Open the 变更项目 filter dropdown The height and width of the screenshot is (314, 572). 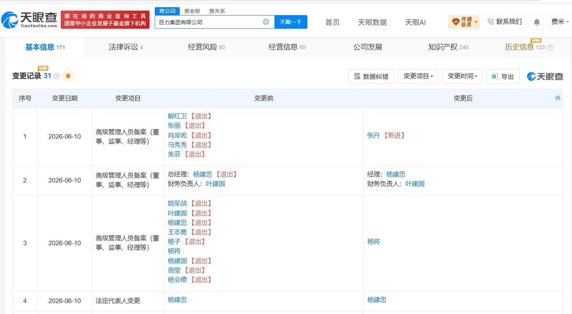tap(418, 76)
